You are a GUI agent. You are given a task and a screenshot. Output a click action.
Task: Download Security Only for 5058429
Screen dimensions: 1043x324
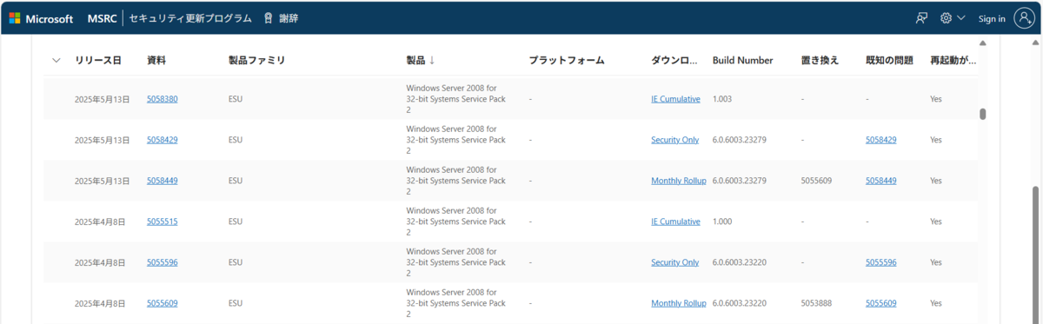click(x=674, y=140)
